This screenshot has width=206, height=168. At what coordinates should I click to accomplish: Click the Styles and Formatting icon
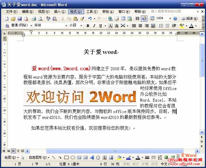coord(7,26)
